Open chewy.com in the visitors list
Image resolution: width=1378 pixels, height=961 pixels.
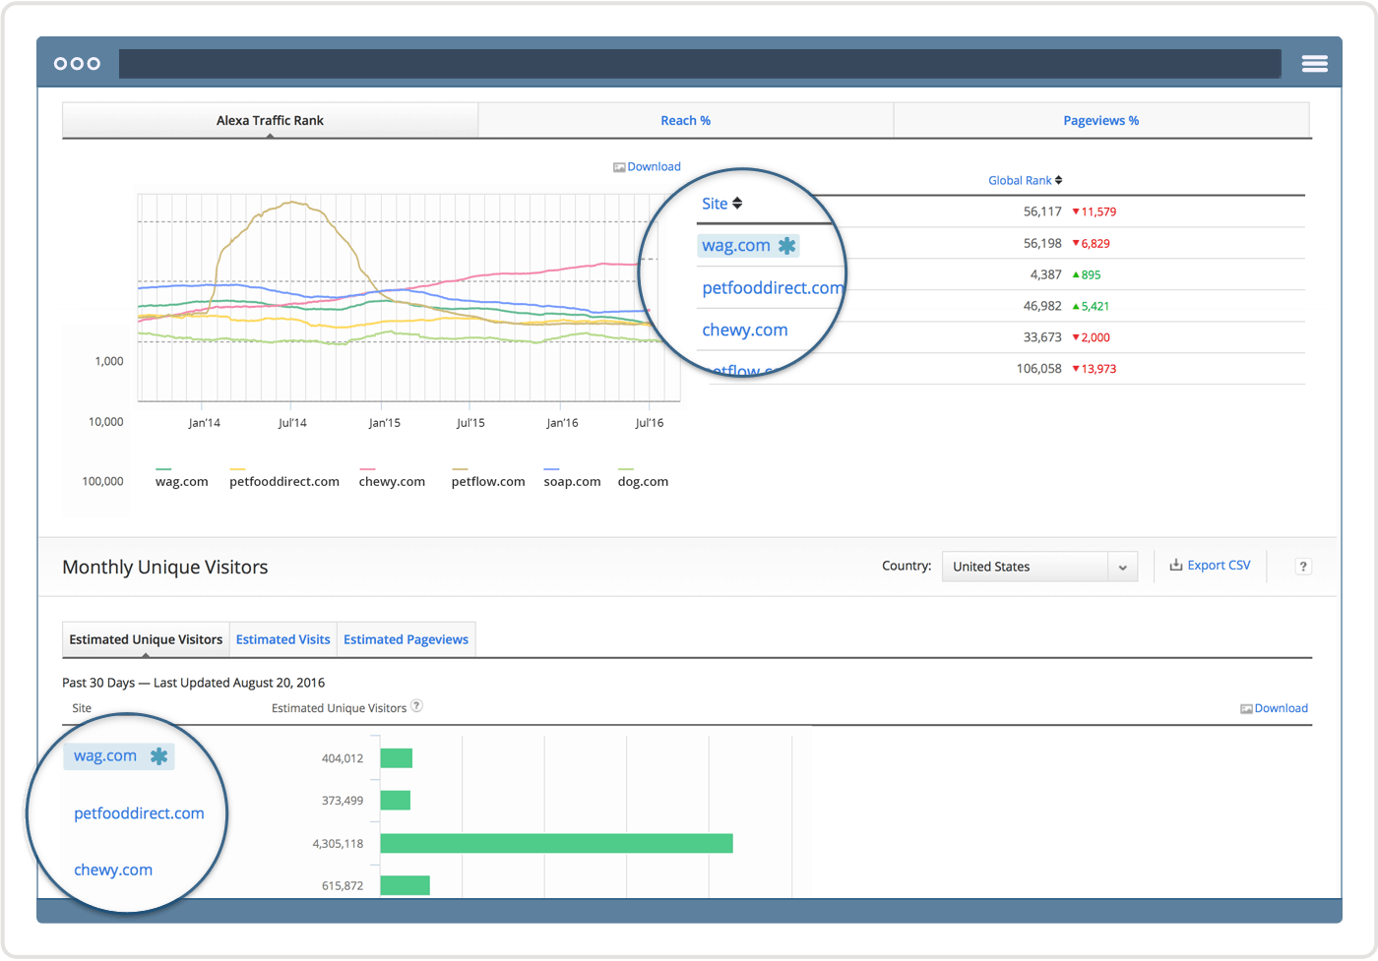point(113,871)
